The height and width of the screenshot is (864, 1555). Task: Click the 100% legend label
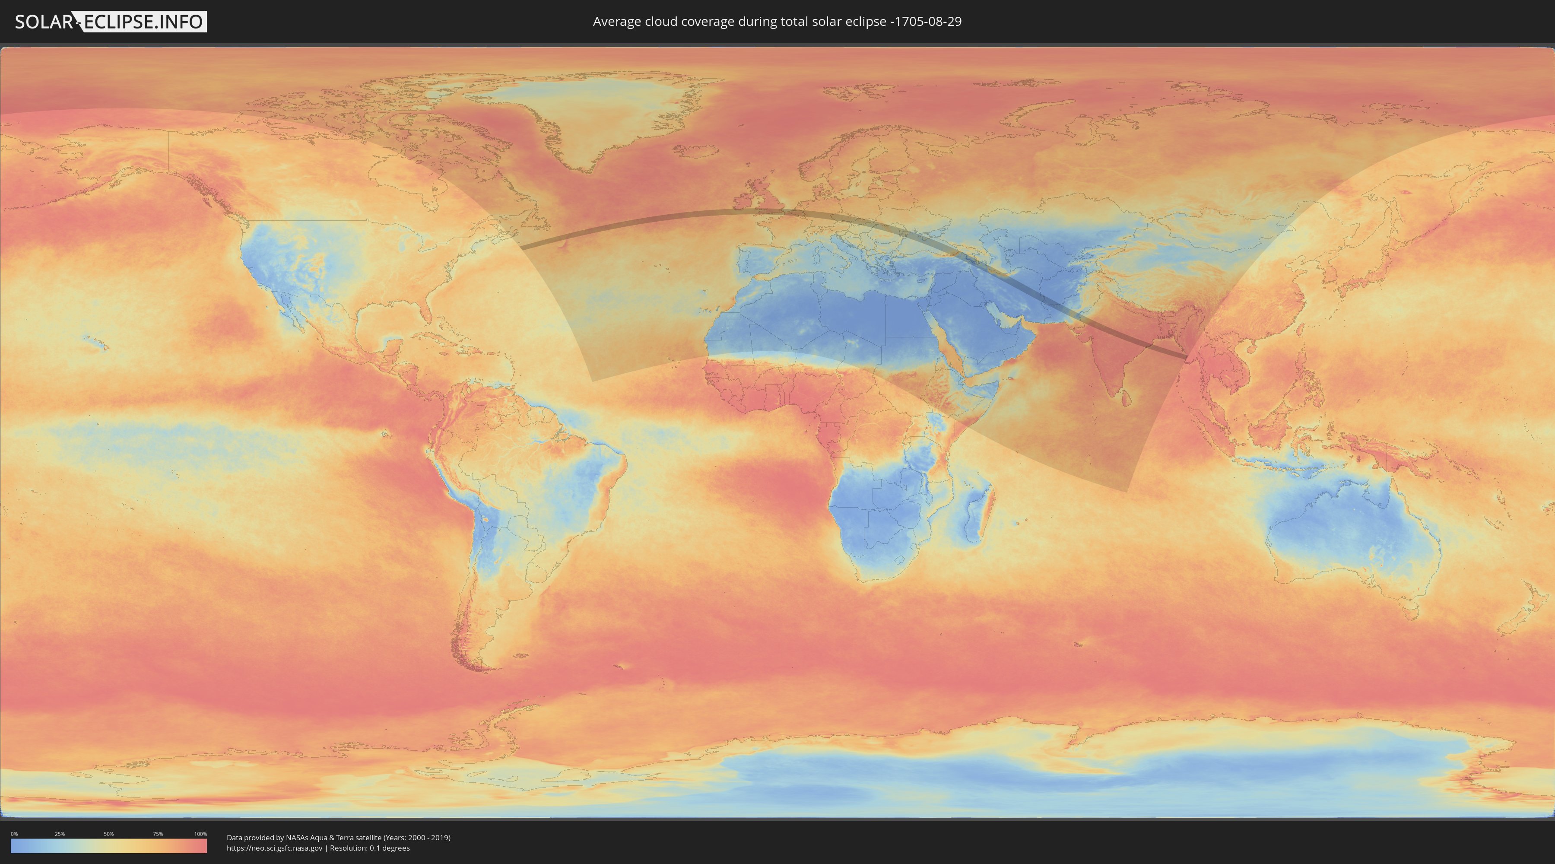point(200,834)
